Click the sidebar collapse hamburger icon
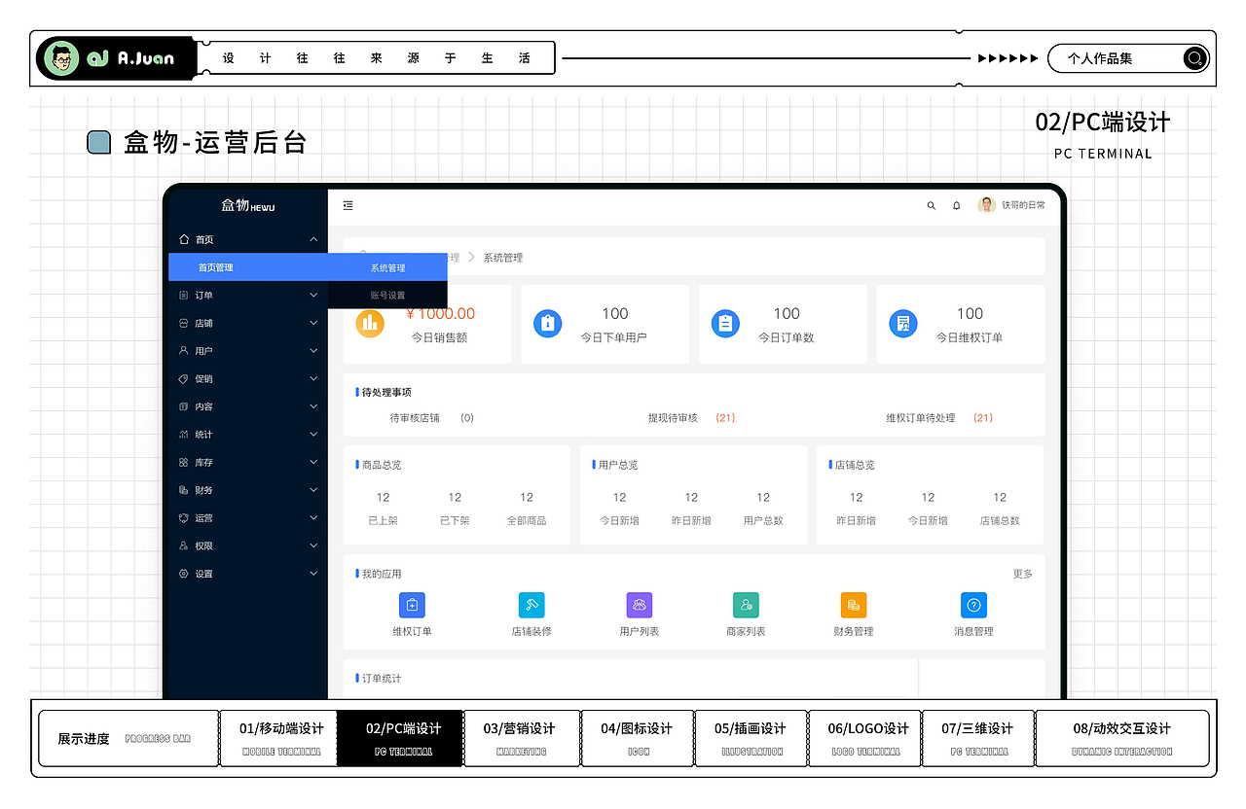The width and height of the screenshot is (1246, 809). (348, 205)
